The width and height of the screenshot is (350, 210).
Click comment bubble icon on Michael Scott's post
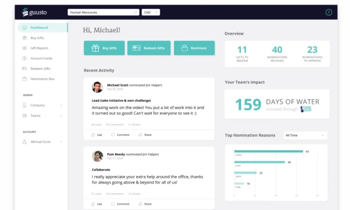pyautogui.click(x=113, y=135)
